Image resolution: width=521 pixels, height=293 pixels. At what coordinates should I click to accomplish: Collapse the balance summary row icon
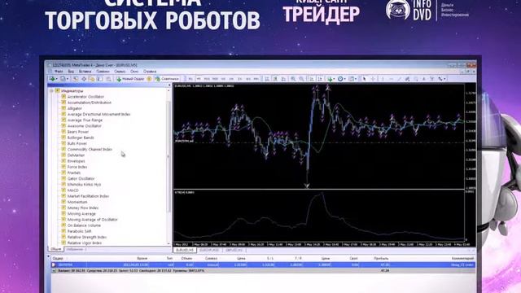54,271
